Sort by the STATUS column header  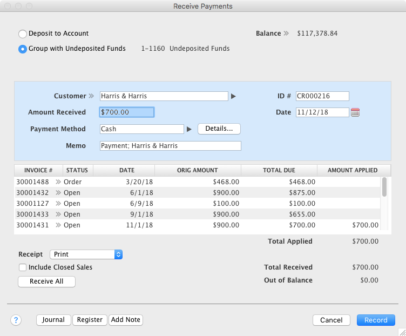tap(78, 170)
